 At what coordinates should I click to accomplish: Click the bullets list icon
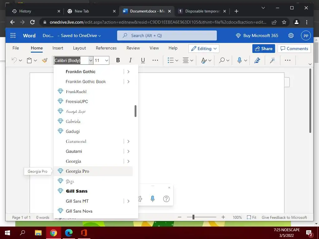pyautogui.click(x=170, y=60)
